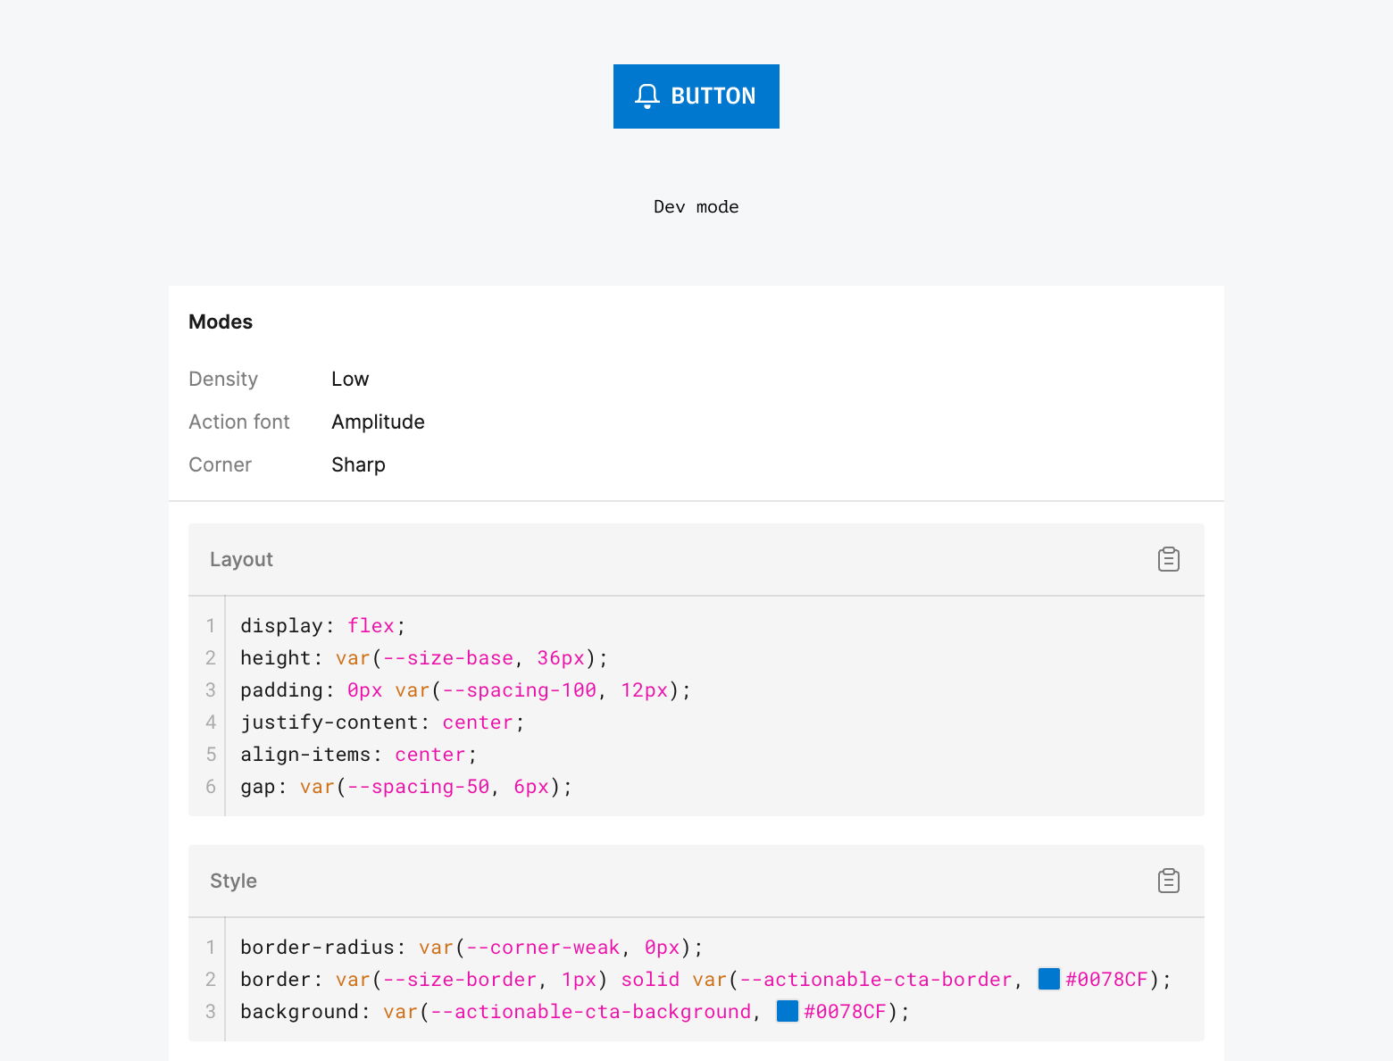Select line 3 padding declaration in Layout
This screenshot has height=1061, width=1393.
coord(464,689)
